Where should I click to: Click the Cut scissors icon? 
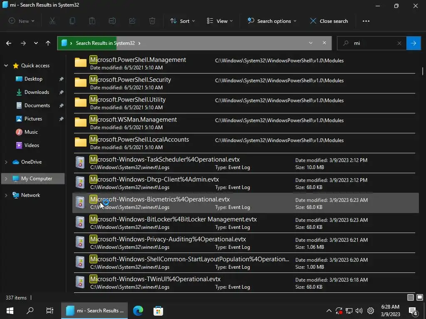(52, 21)
